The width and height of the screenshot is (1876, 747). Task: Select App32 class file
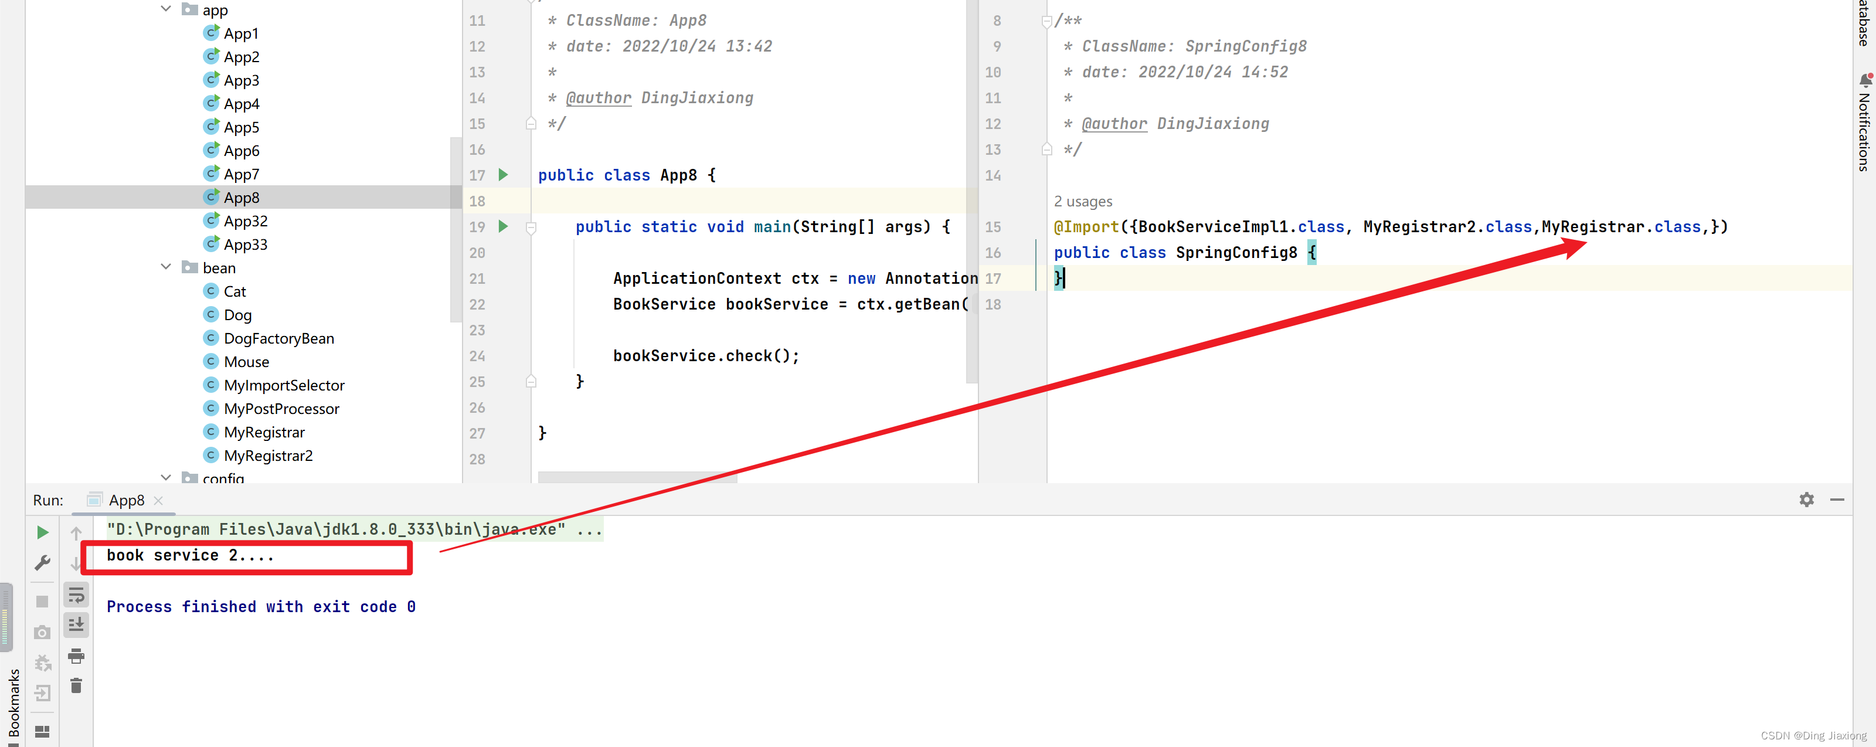[246, 220]
